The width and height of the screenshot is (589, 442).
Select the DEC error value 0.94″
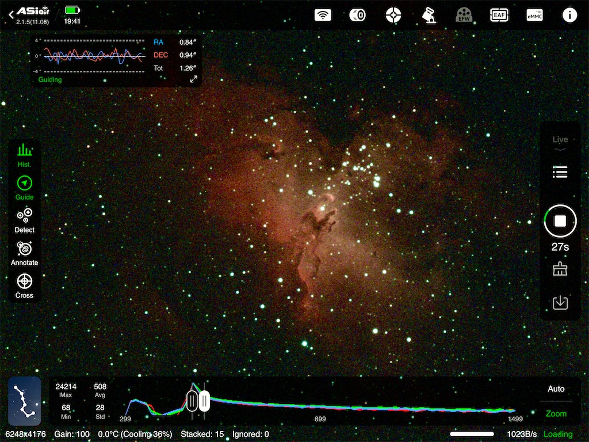click(x=188, y=55)
